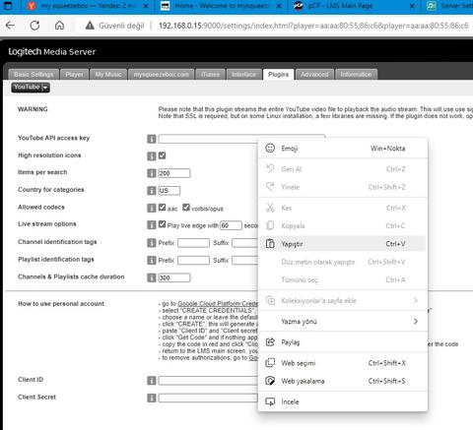The height and width of the screenshot is (430, 473).
Task: Switch to the Advanced settings tab
Action: (x=314, y=75)
